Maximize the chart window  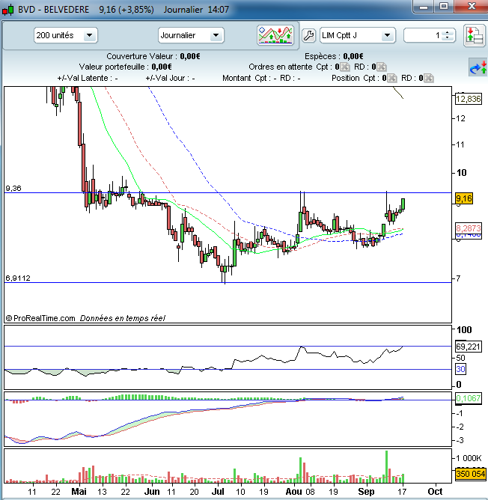(444, 7)
